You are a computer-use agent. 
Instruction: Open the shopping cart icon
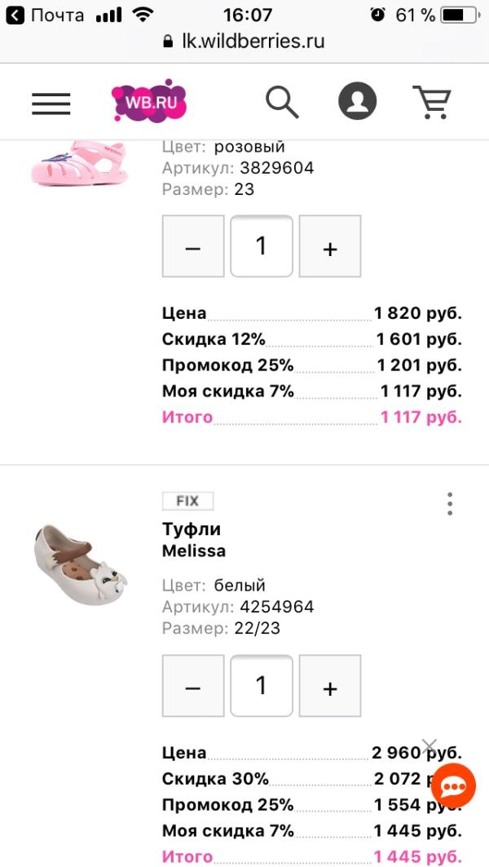432,103
